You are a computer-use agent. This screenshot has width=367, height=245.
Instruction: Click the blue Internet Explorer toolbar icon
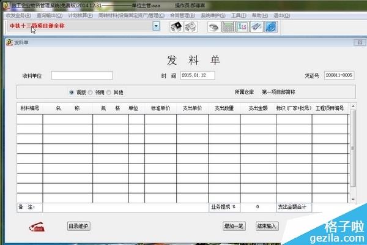[x=270, y=27]
